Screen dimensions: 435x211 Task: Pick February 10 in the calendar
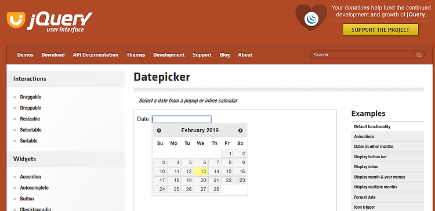[x=160, y=172]
